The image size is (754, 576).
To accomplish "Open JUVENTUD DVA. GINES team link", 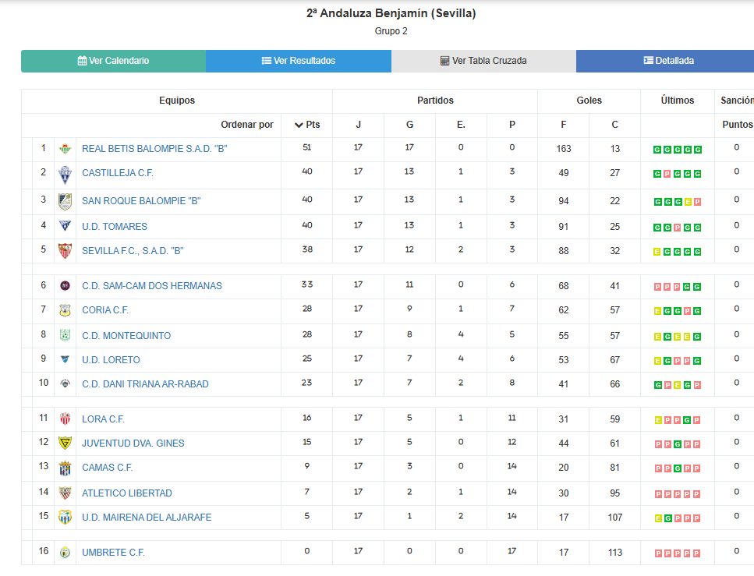I will click(x=133, y=443).
